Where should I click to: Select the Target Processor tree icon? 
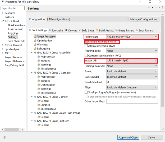click(35, 37)
